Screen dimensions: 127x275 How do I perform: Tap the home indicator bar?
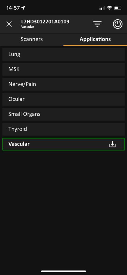tap(63, 271)
